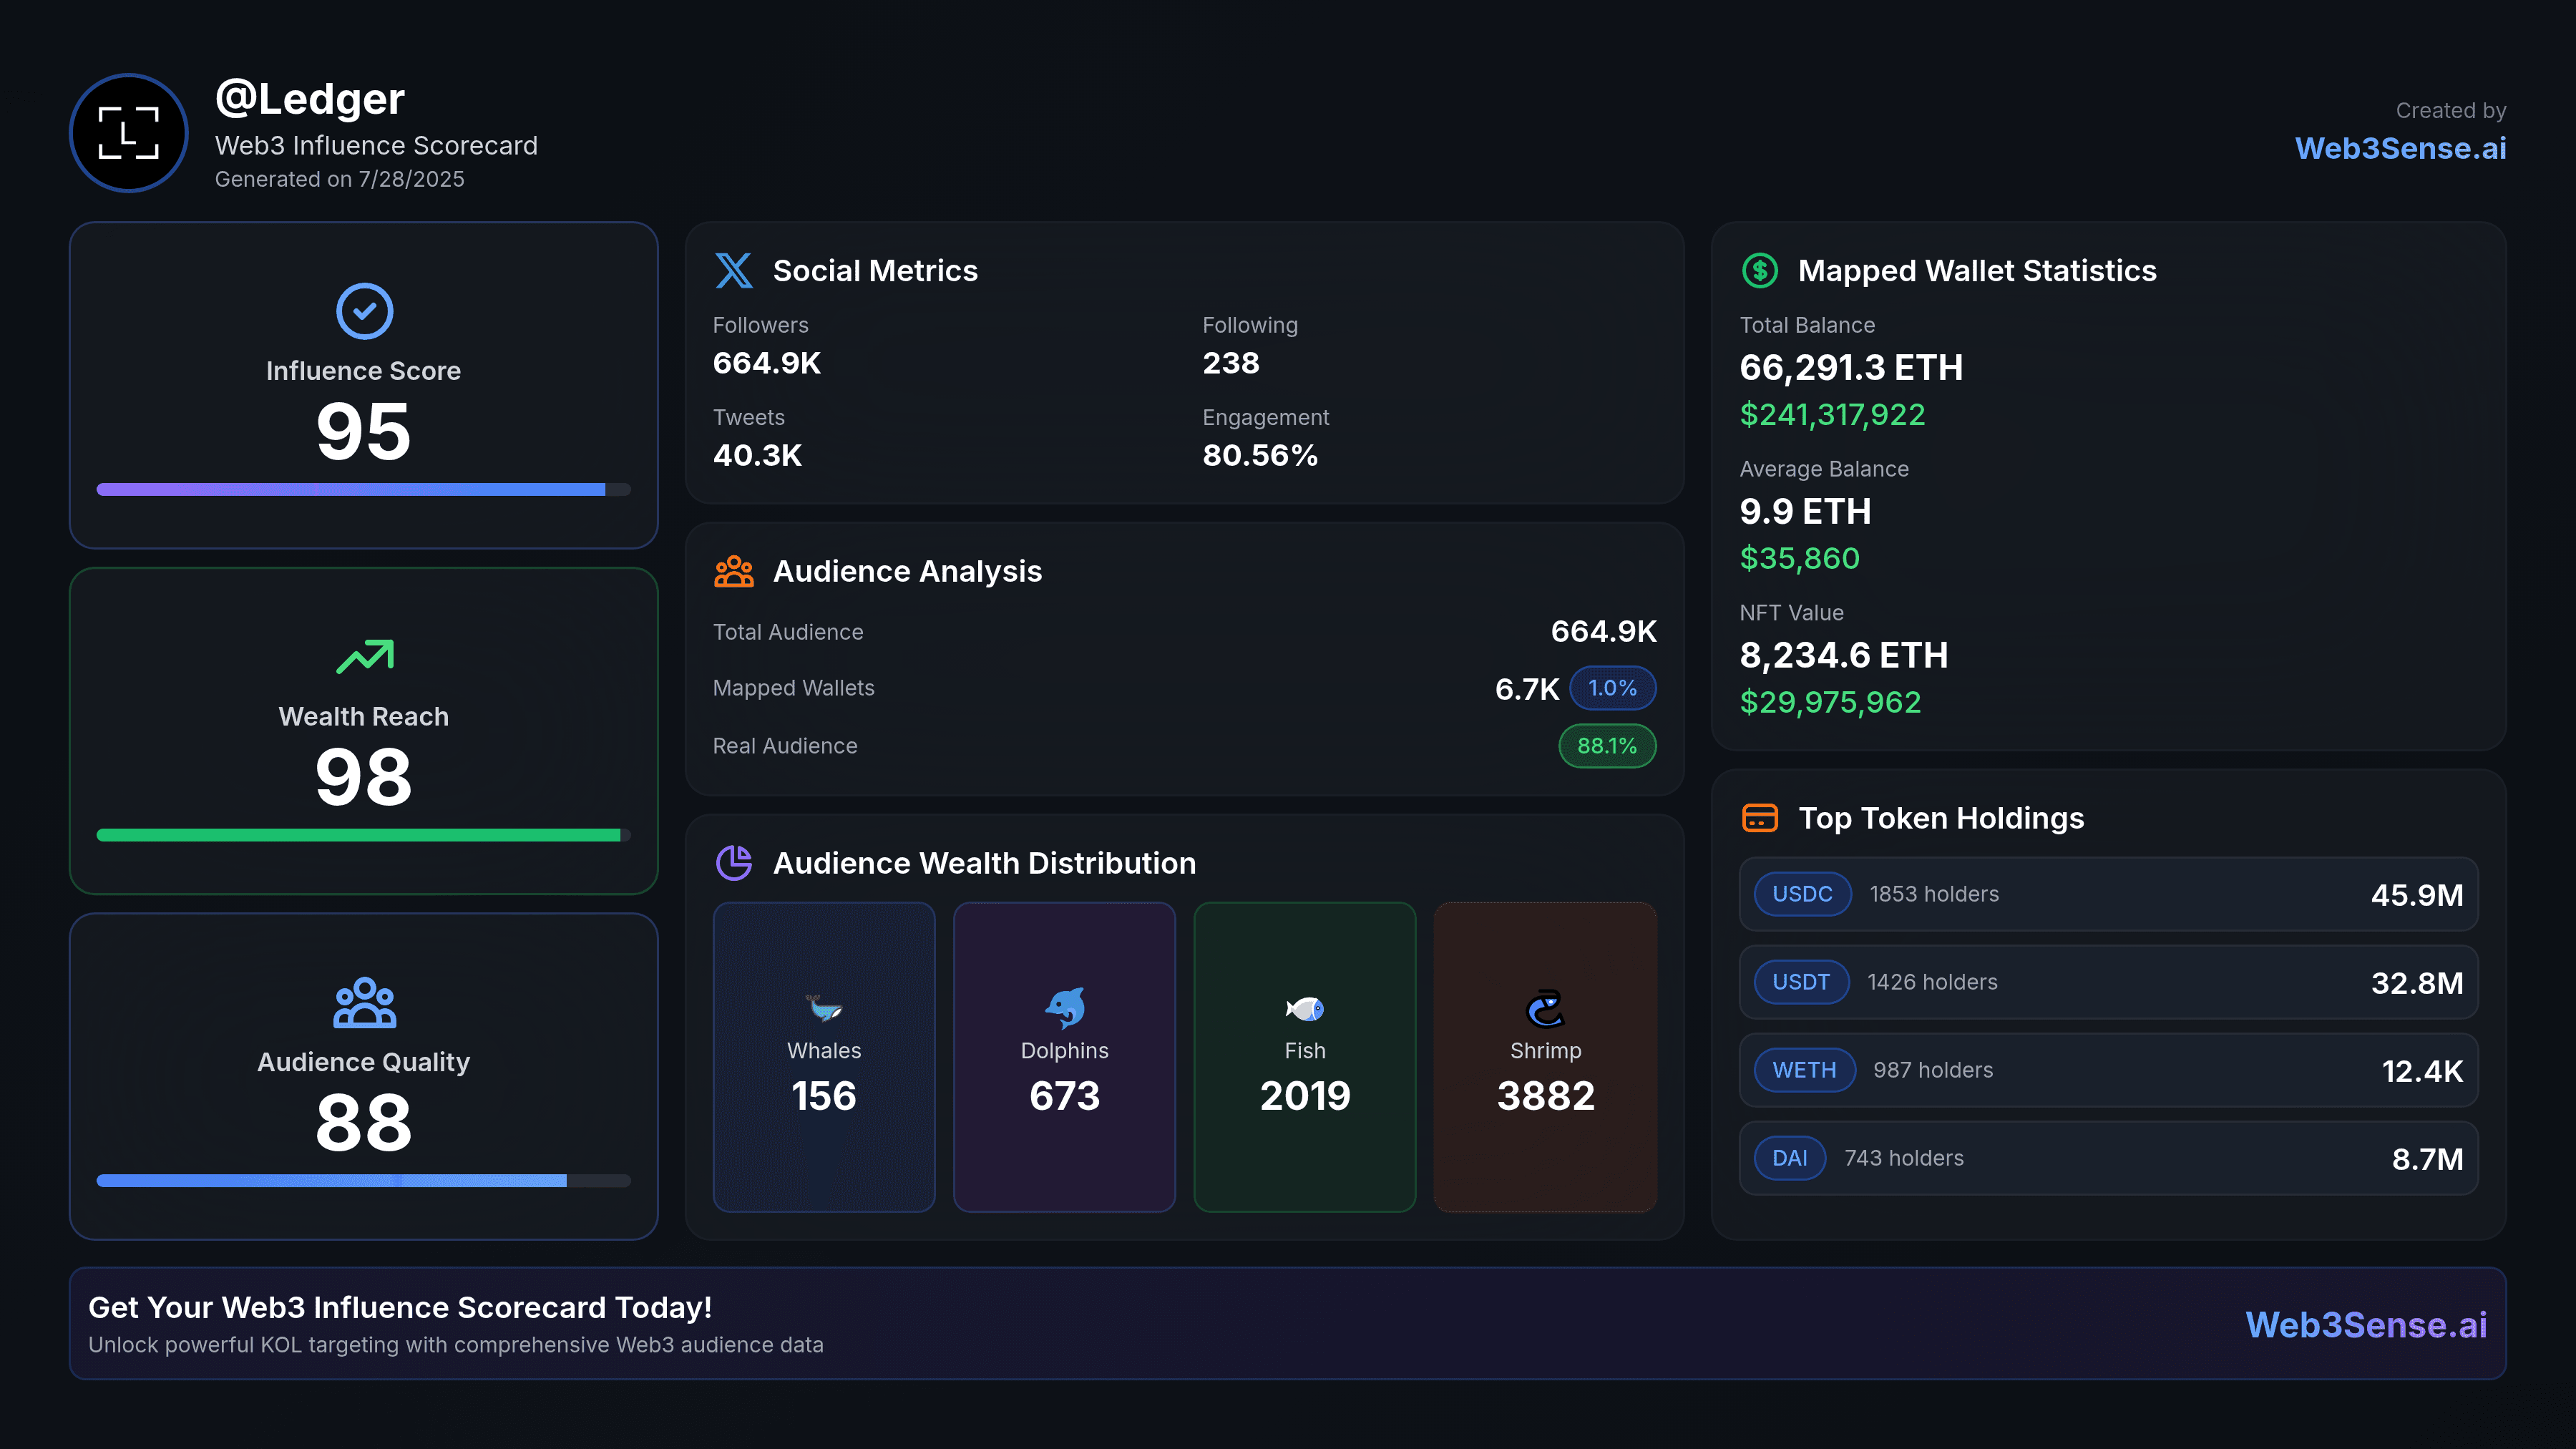Open Web3Sense.ai link under Created by
Screen dimensions: 2576x1449
2400,149
